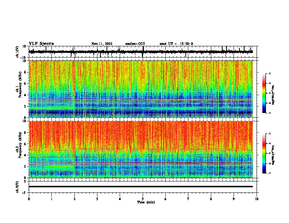This screenshot has height=223, width=289.
Task: Click the ch.2 spectrogram color scale bar
Action: point(264,153)
